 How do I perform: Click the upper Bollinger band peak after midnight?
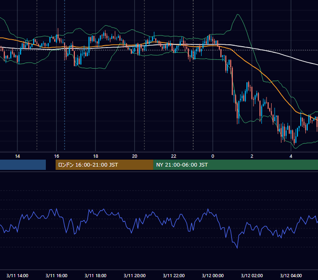[238, 14]
